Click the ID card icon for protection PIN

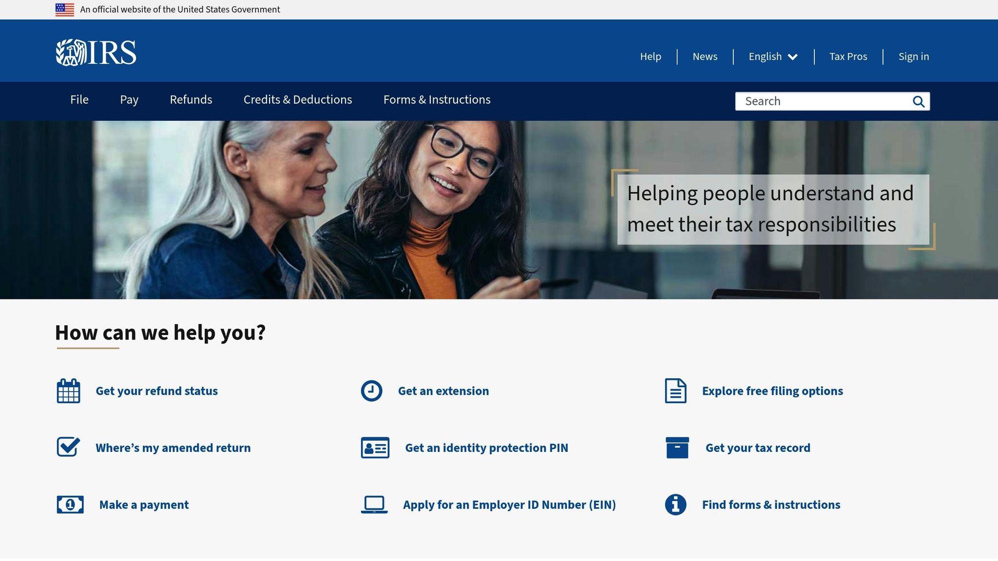coord(375,448)
